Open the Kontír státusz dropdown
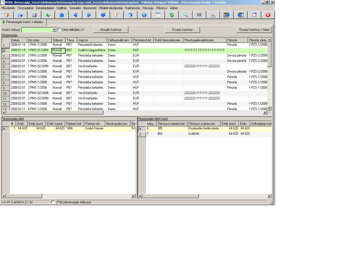 coord(54,30)
